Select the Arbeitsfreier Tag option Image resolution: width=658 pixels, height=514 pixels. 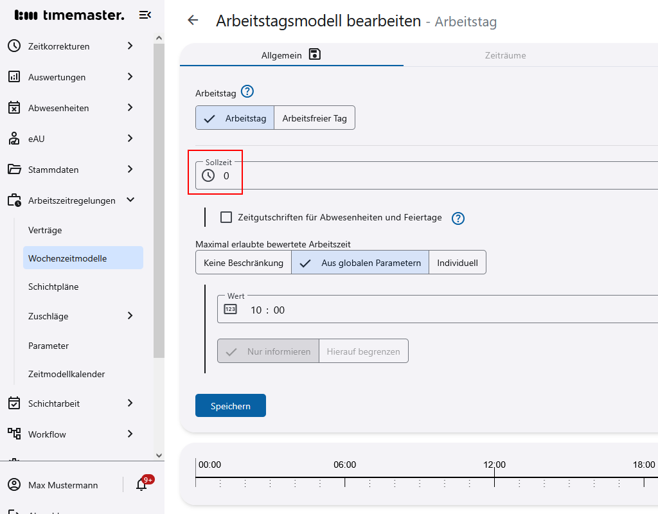tap(314, 118)
